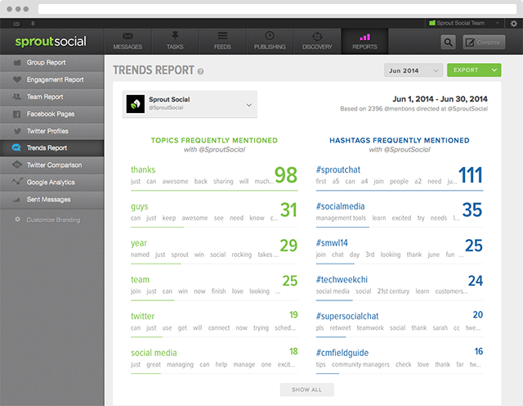Click the #sproutchat hashtag

[338, 169]
